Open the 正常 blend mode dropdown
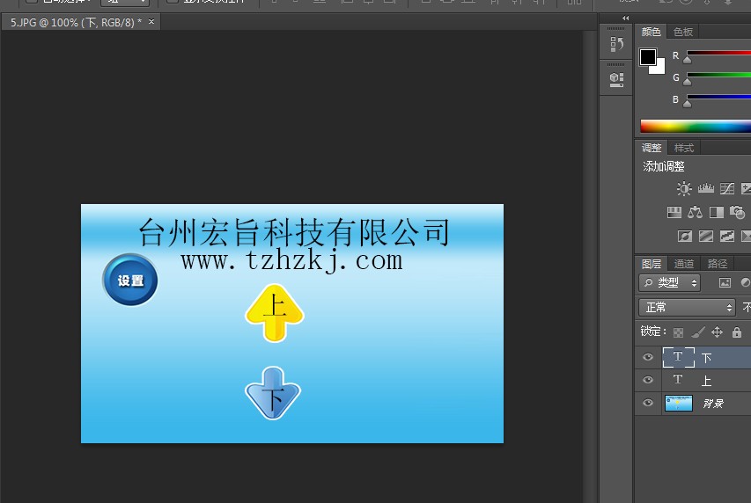 tap(687, 307)
